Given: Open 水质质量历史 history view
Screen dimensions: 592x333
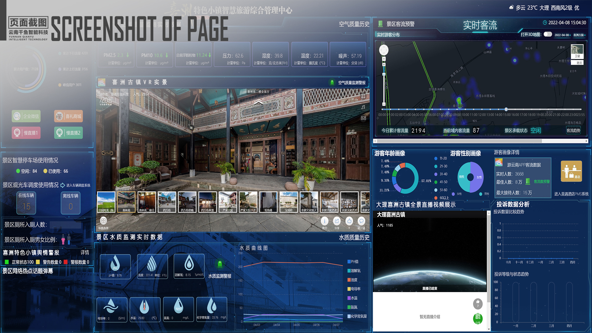Looking at the screenshot, I should point(354,237).
